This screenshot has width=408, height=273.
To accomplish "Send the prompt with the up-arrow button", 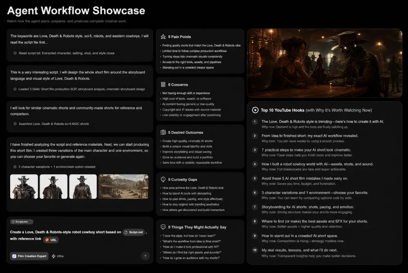I will [145, 256].
